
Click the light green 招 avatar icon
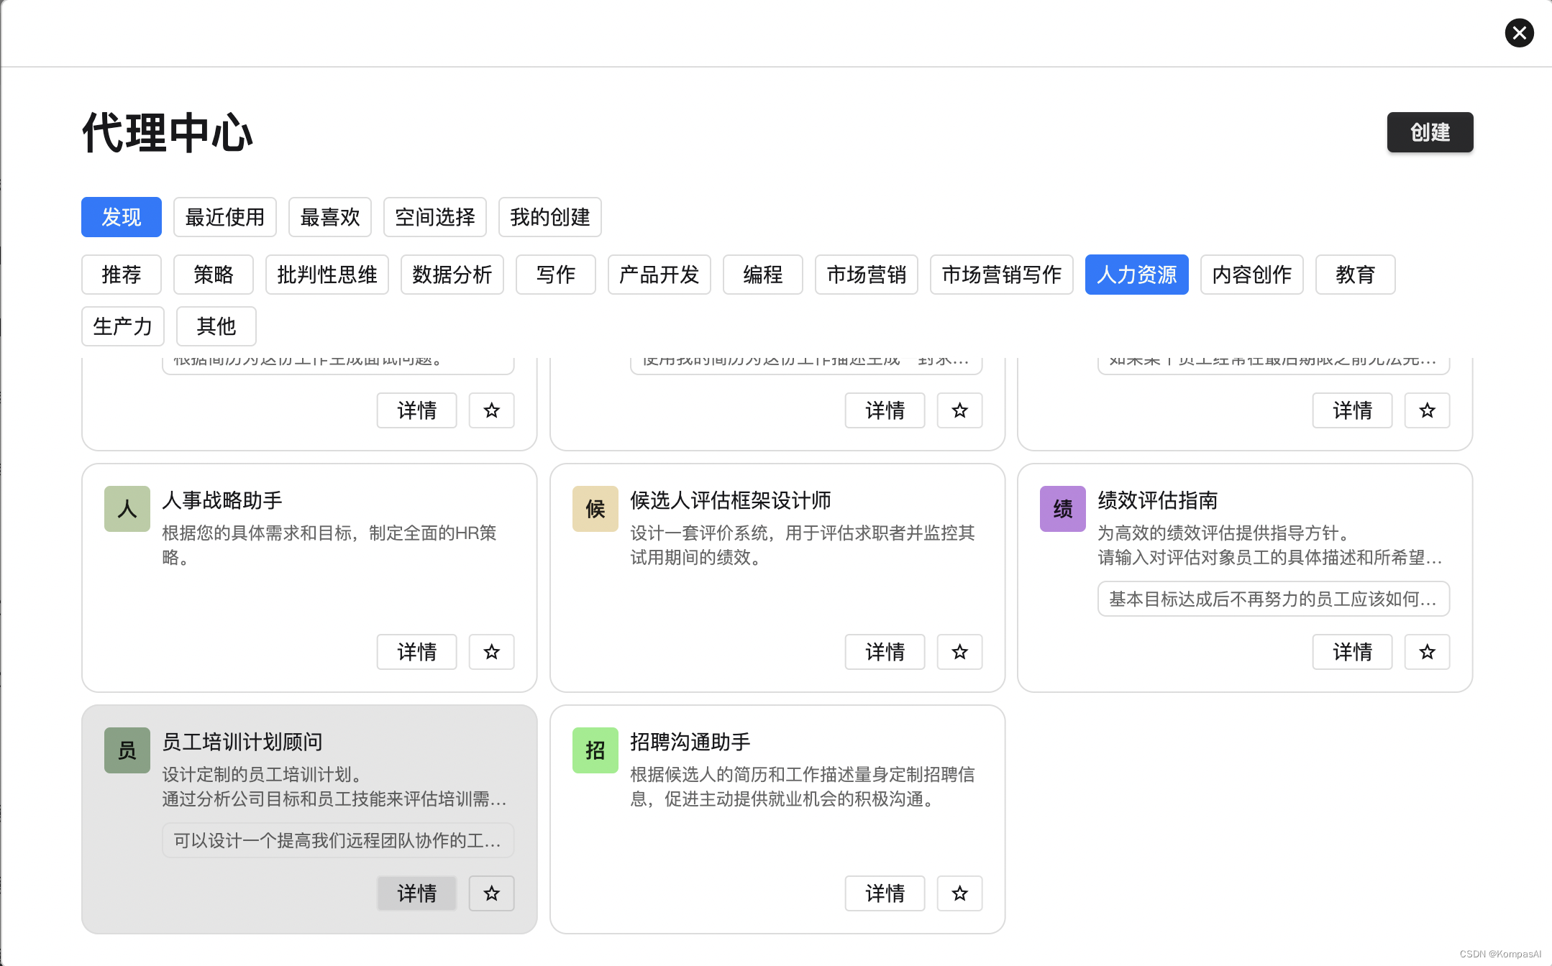(x=595, y=750)
